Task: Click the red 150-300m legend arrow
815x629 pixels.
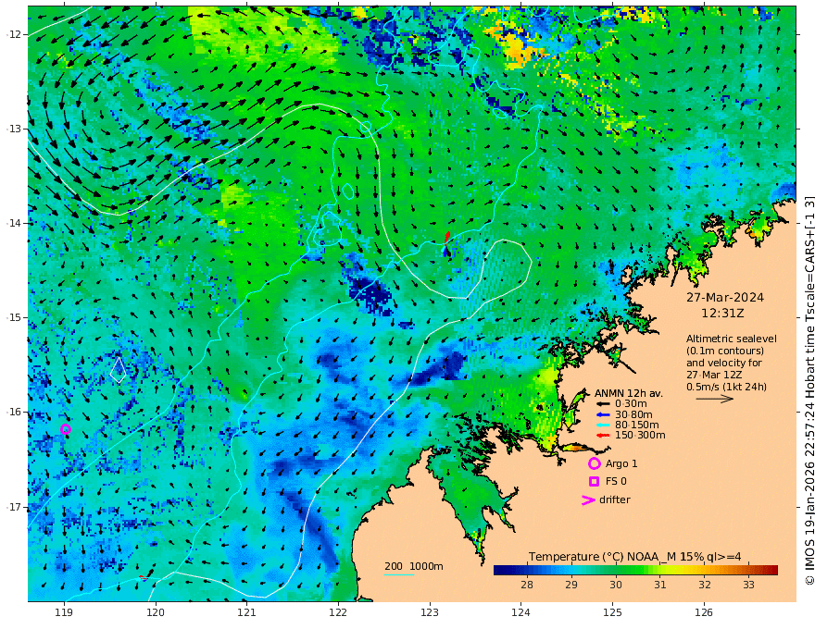Action: pos(603,436)
